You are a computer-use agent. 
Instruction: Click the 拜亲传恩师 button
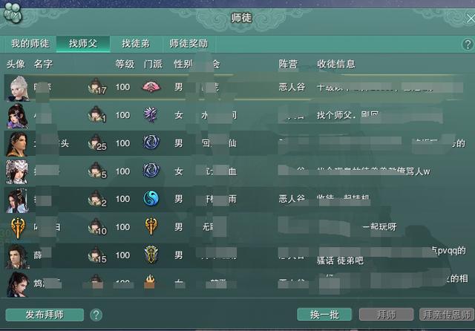[447, 315]
